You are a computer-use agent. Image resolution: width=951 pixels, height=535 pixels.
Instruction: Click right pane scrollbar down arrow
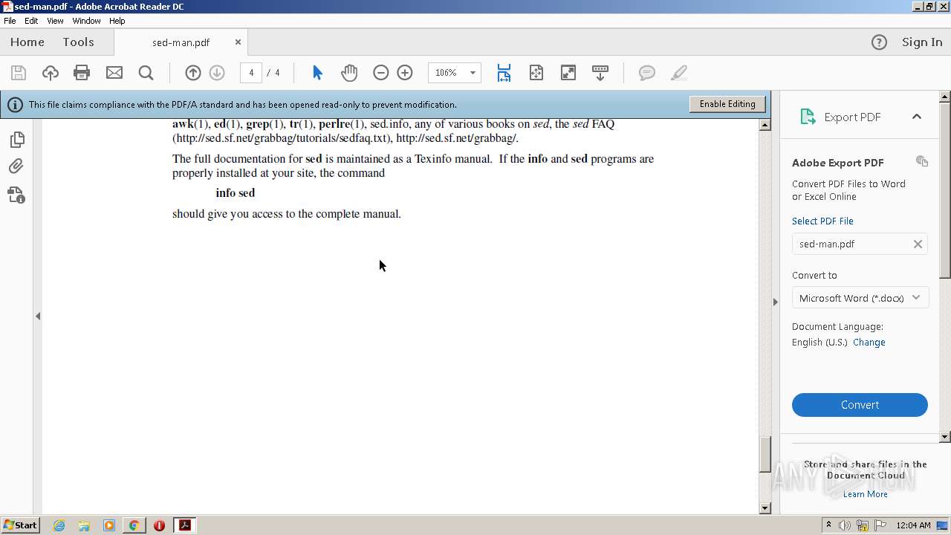click(945, 437)
